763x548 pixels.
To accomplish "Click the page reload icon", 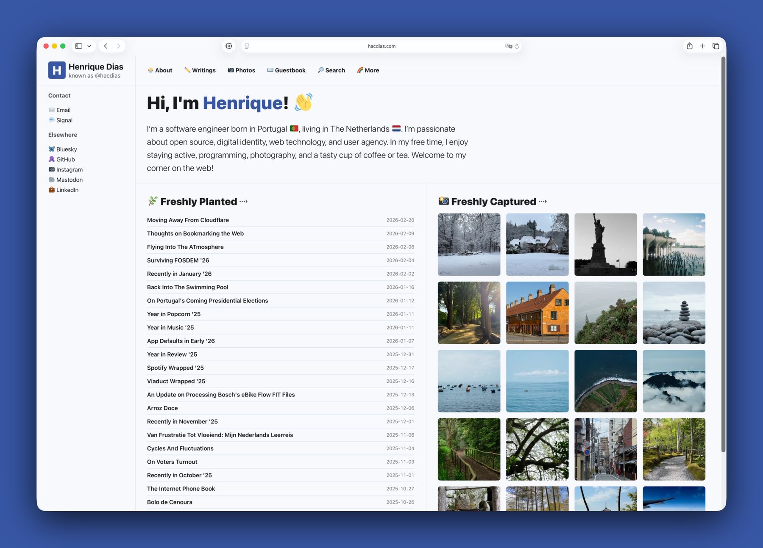I will [517, 46].
